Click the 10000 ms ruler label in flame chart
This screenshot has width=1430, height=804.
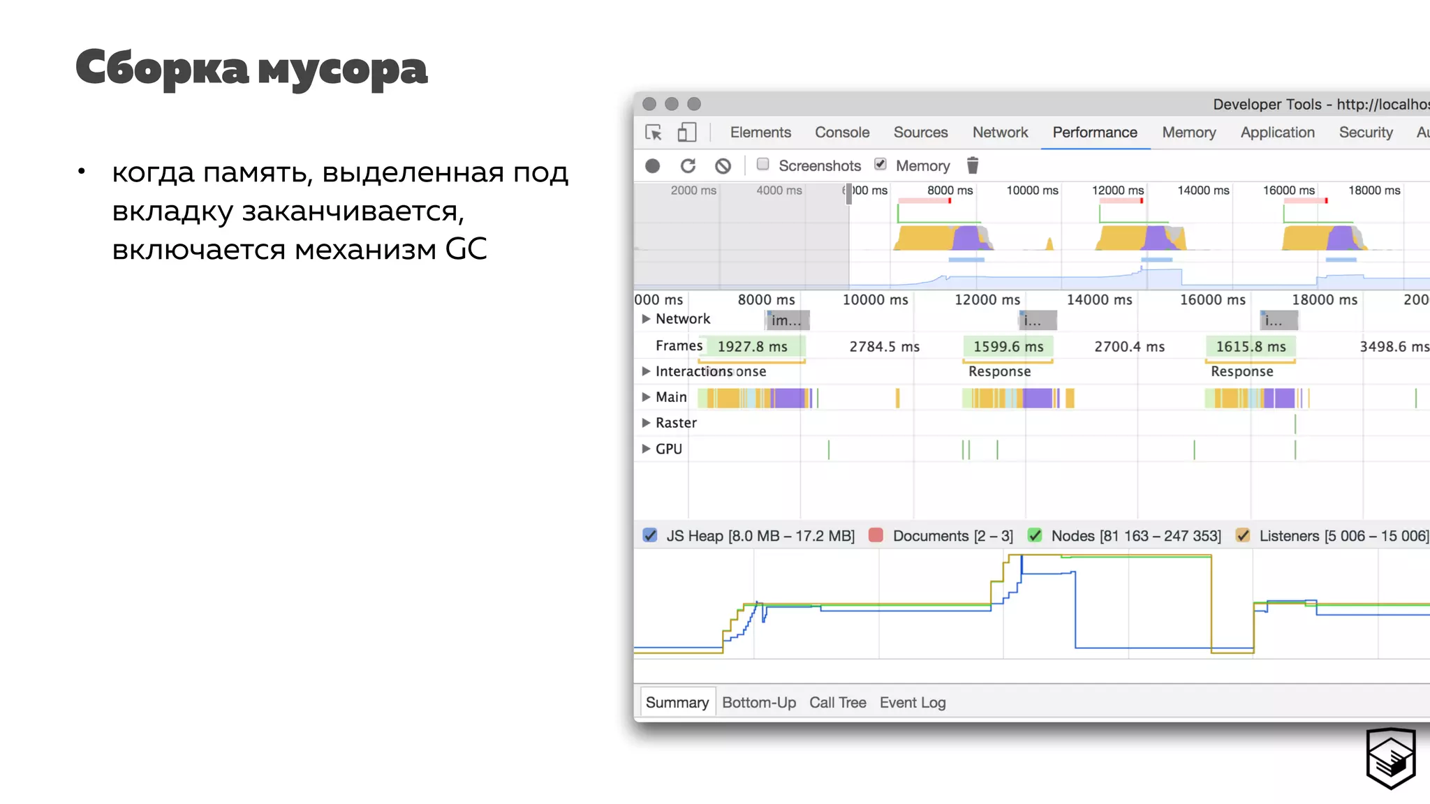875,300
